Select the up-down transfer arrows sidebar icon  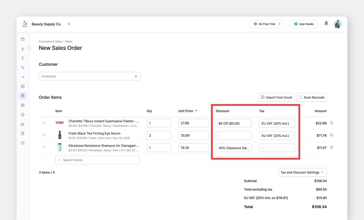(x=22, y=67)
